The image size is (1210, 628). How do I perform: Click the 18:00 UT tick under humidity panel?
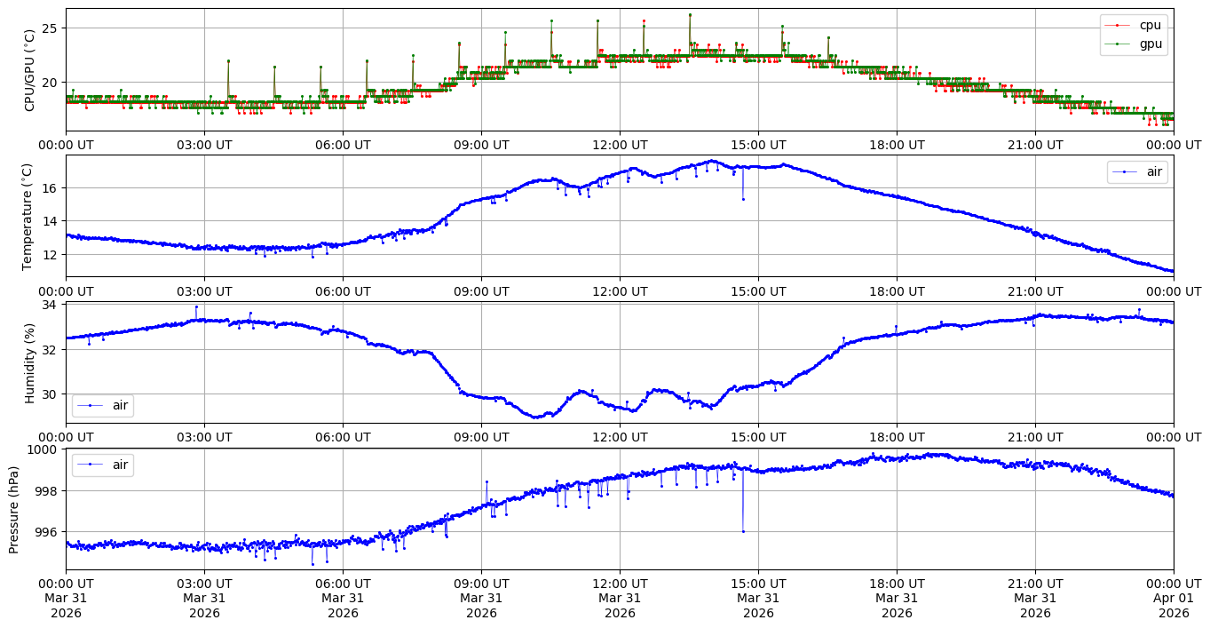pos(897,437)
